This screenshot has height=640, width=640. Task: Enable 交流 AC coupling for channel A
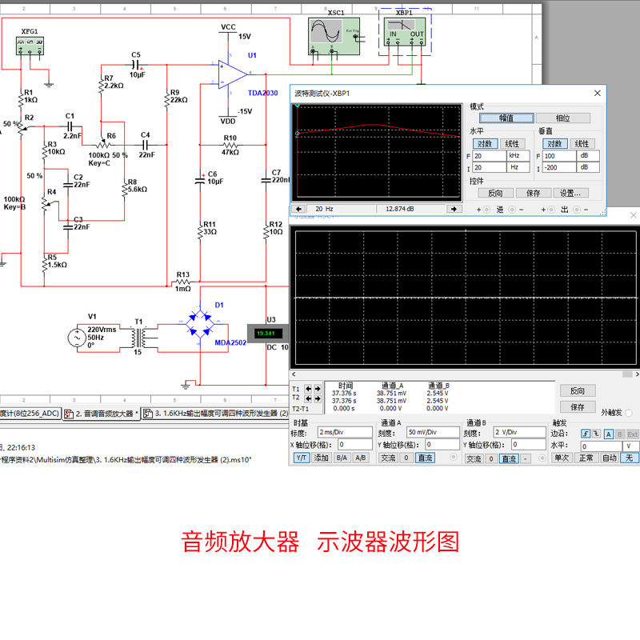pyautogui.click(x=387, y=458)
